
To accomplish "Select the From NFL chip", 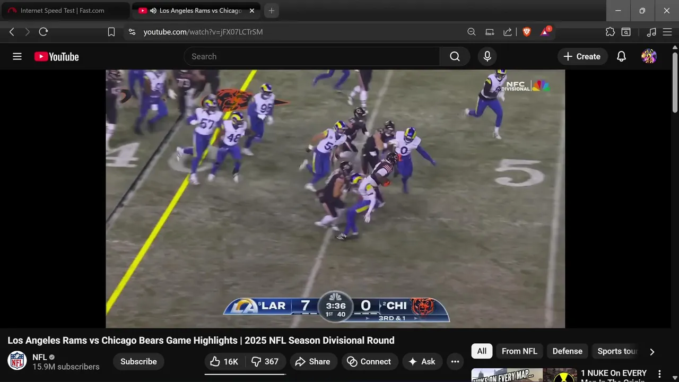I will 519,351.
